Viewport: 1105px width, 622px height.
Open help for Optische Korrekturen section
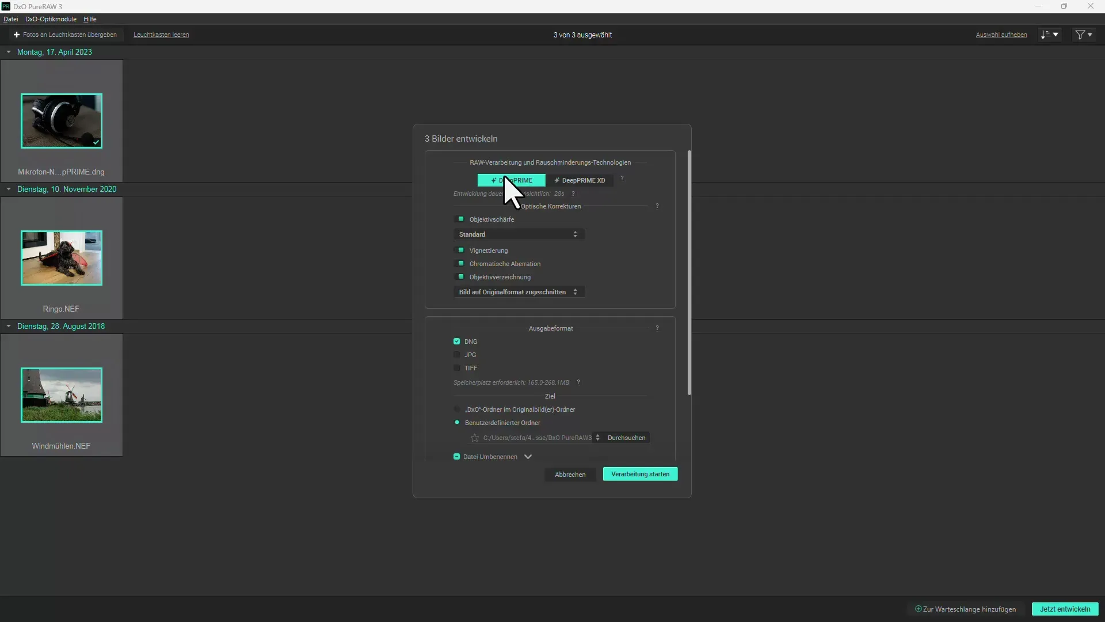657,206
